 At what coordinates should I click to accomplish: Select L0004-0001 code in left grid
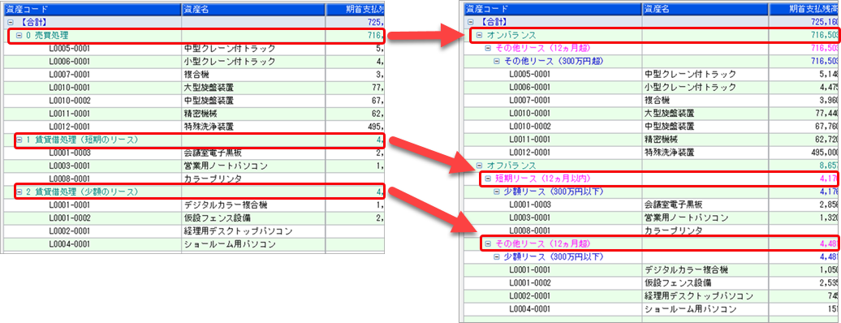(x=69, y=244)
